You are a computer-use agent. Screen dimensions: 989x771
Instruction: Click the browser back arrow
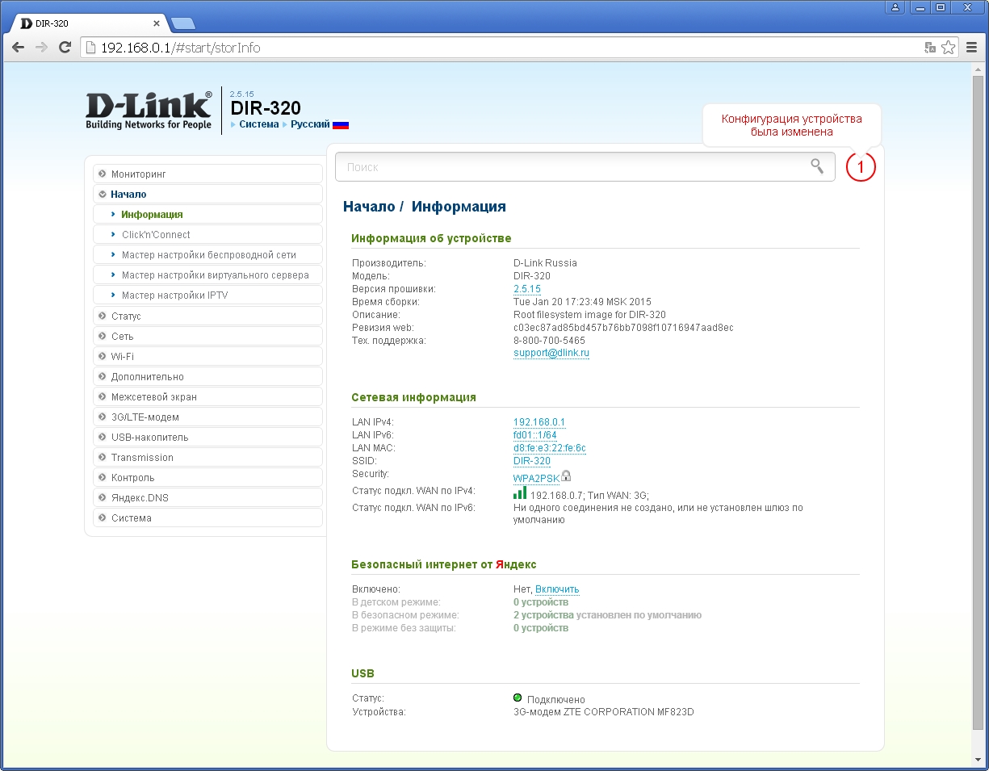click(x=18, y=48)
